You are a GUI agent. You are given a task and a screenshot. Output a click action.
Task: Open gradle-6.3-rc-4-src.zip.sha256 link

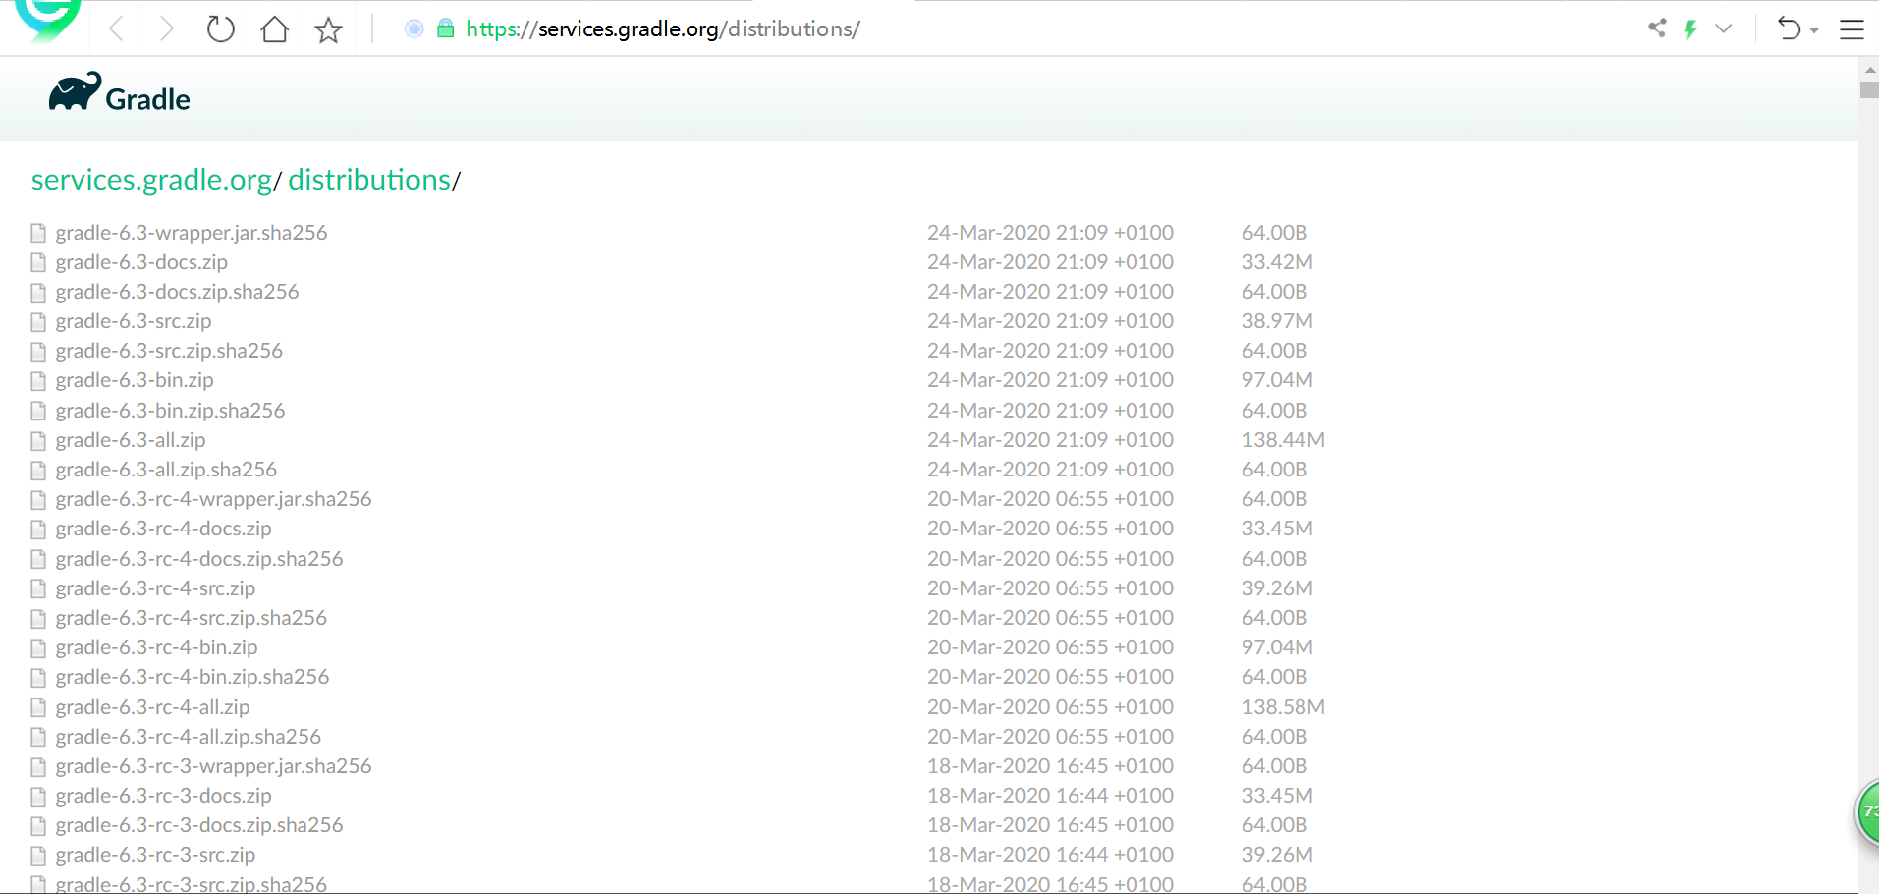coord(192,618)
